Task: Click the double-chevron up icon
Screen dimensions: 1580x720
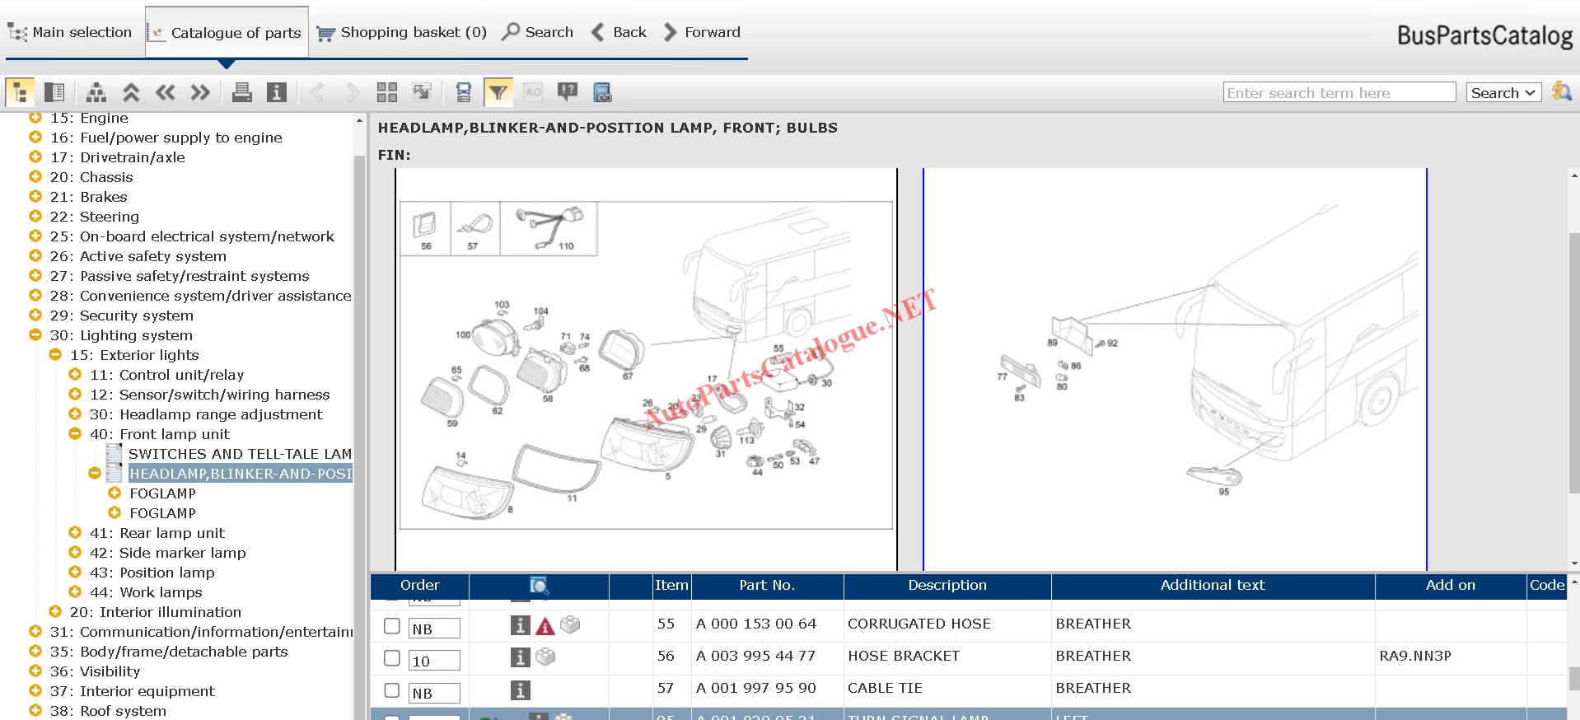Action: point(131,92)
